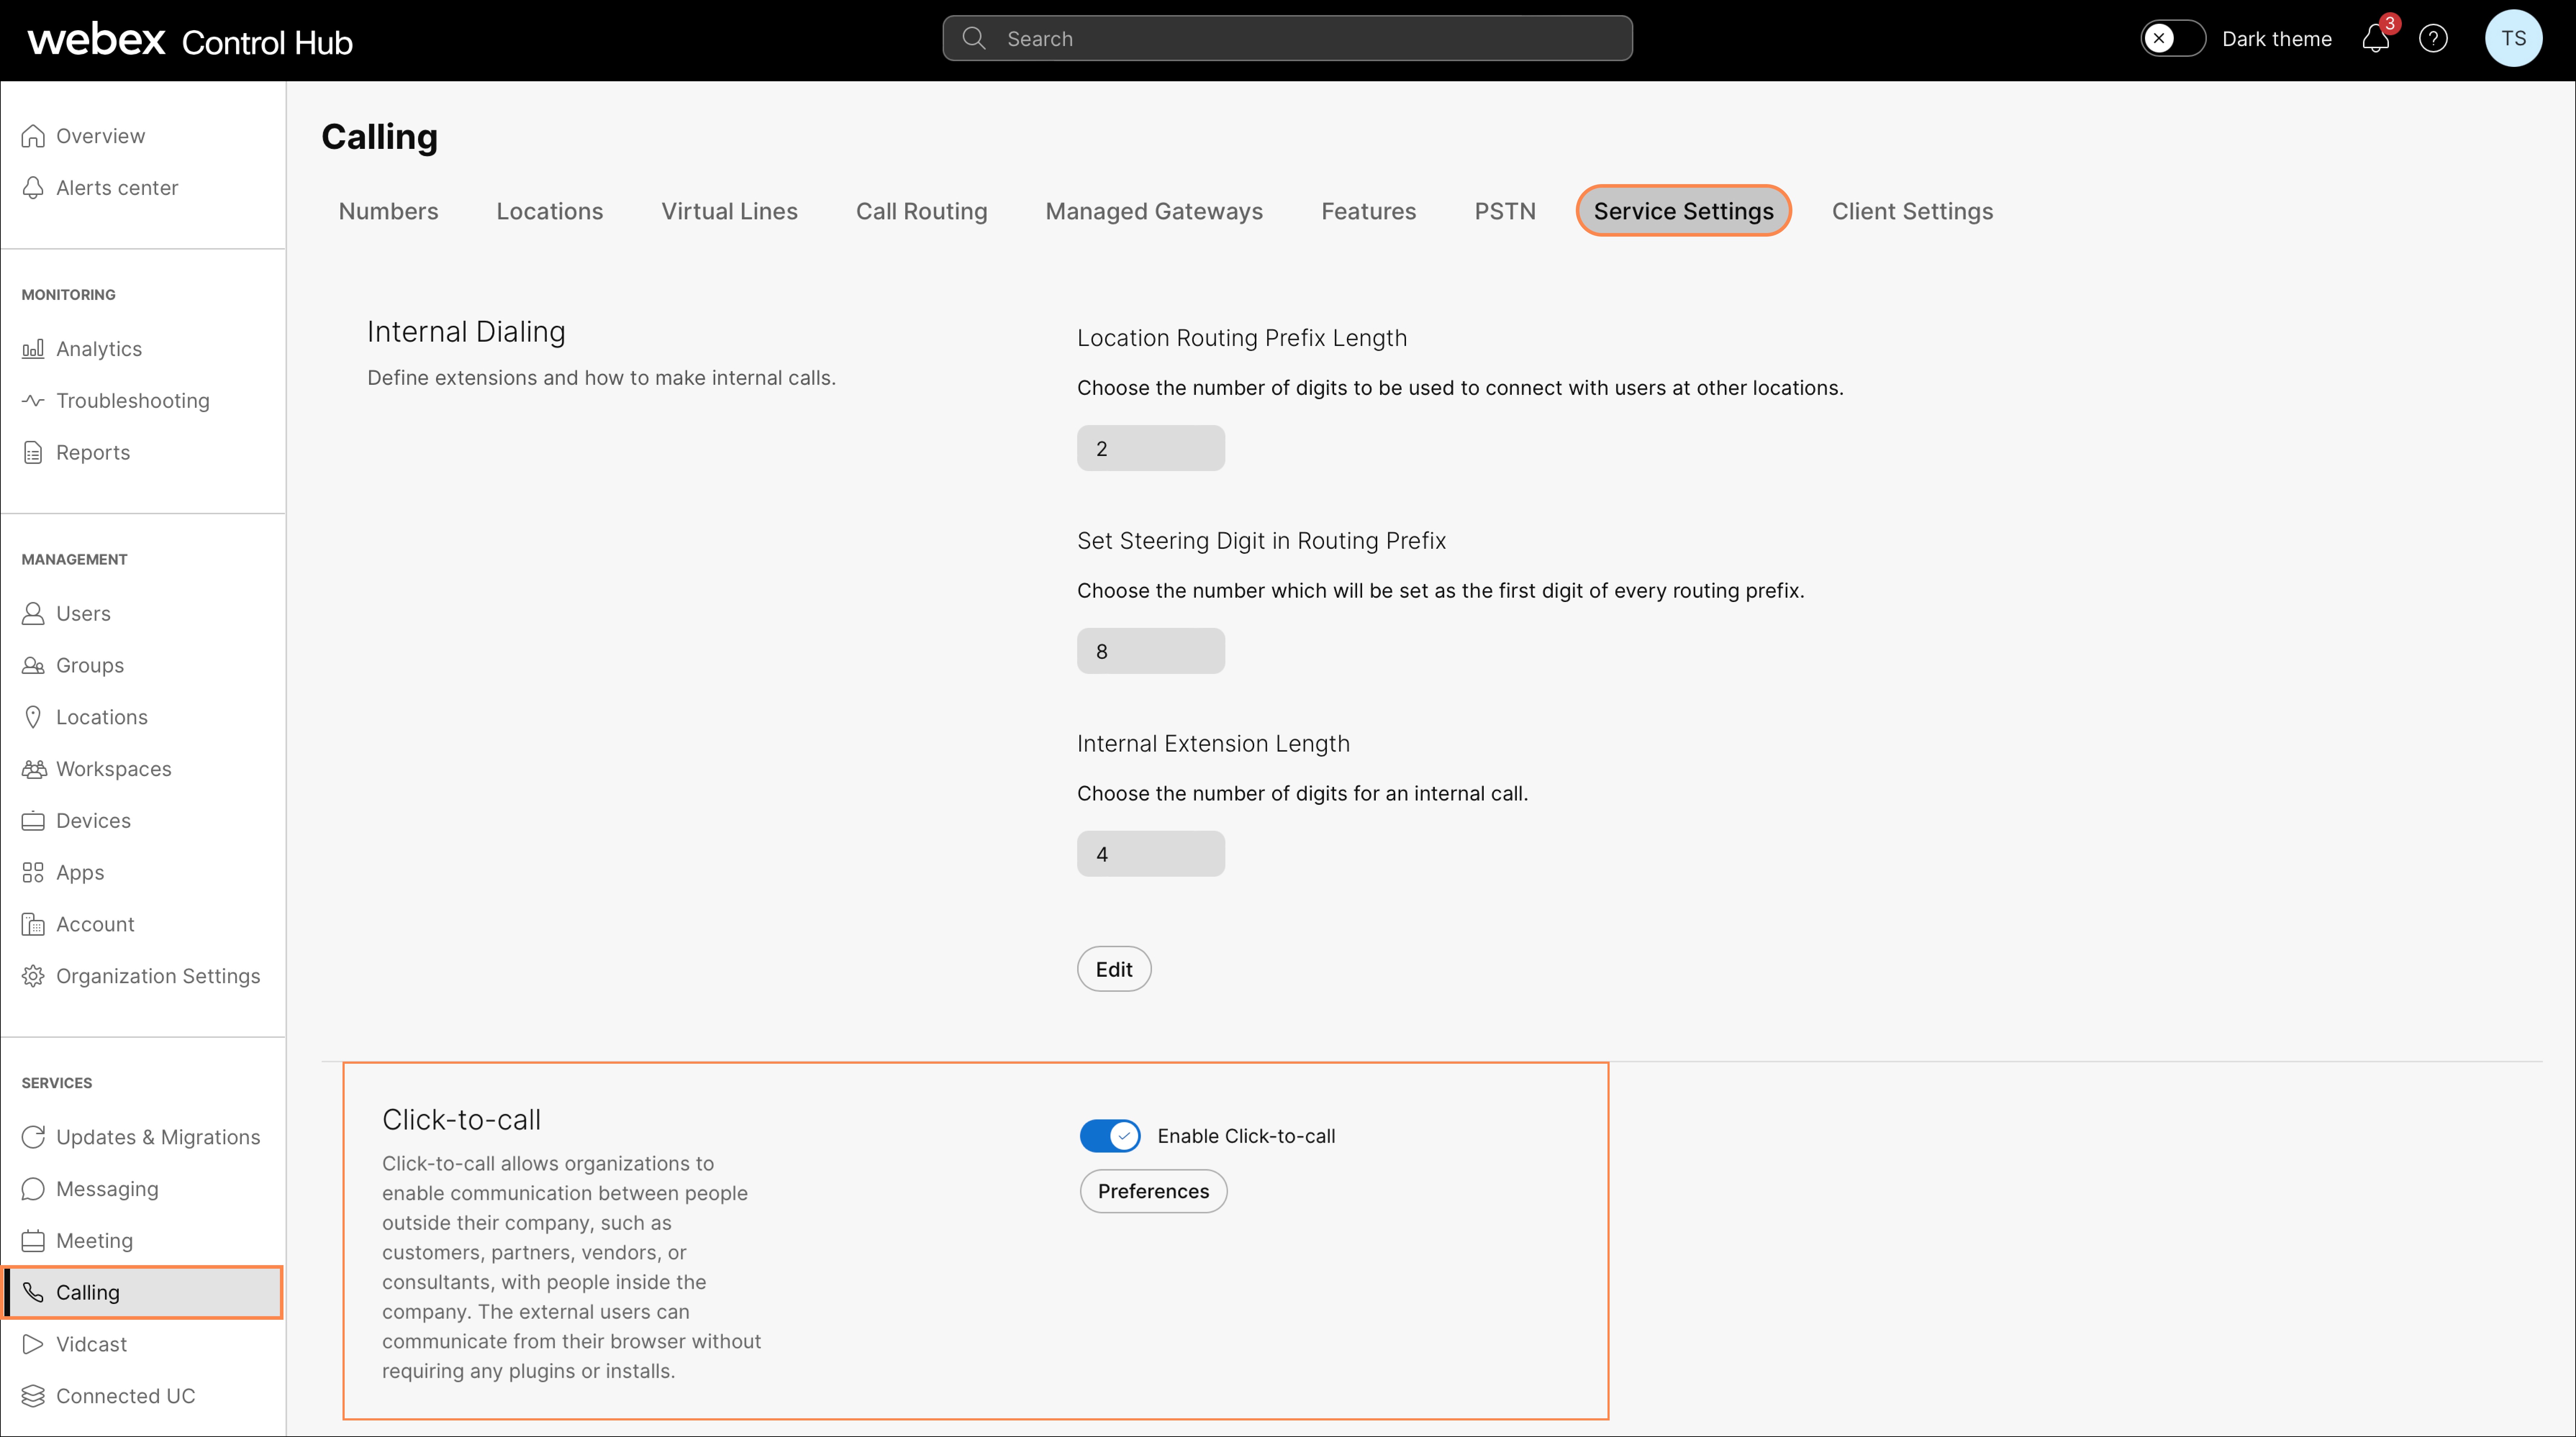Click the Location Routing Prefix Length field

tap(1151, 449)
